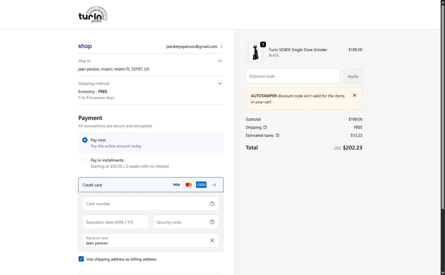The image size is (445, 275).
Task: Show the +5 additional card brands
Action: tap(214, 185)
